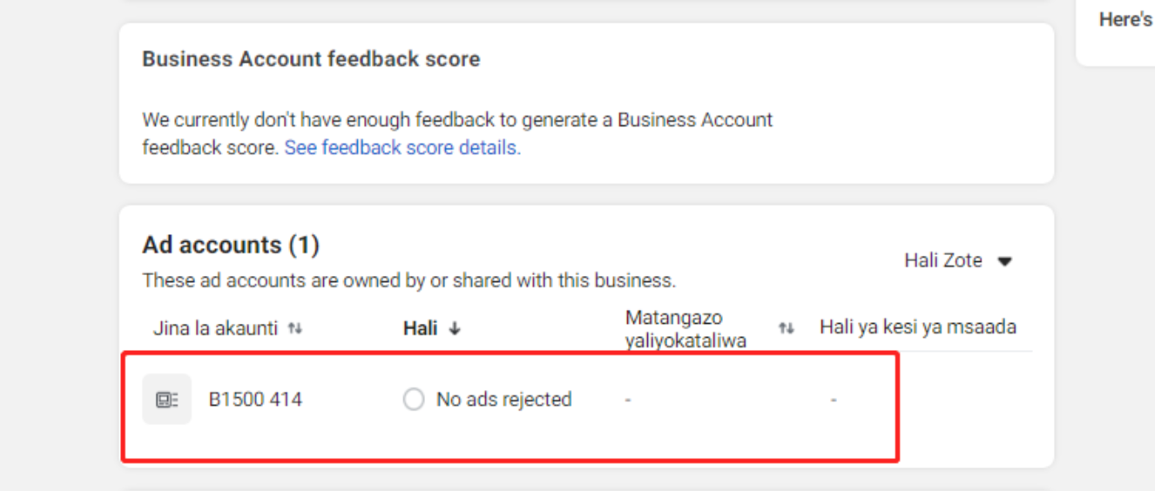Click the Business Account feedback score heading

coord(311,59)
